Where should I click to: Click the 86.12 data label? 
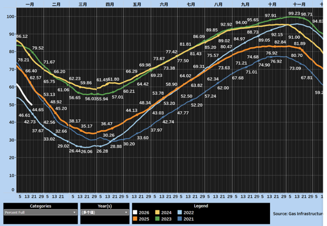22,36
